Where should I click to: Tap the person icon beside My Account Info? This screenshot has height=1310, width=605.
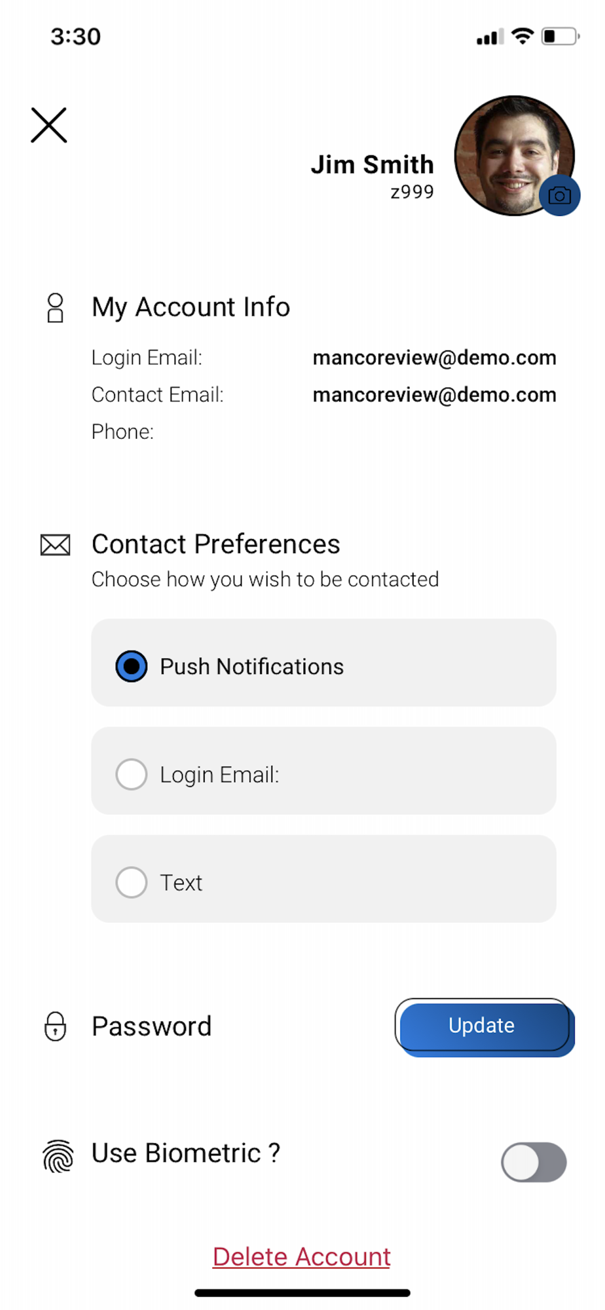[56, 308]
